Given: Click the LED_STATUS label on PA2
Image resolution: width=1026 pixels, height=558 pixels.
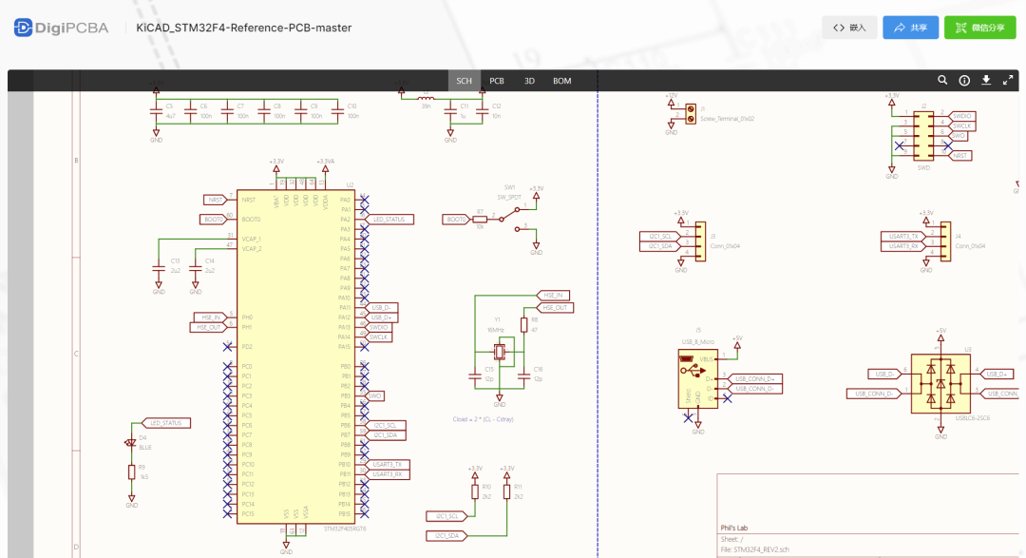Looking at the screenshot, I should [x=390, y=220].
